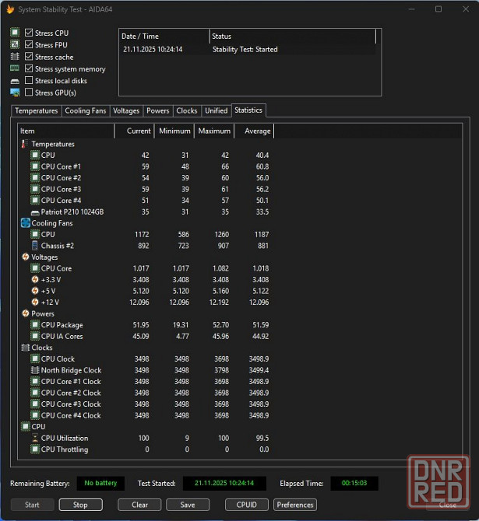Viewport: 479px width, 521px height.
Task: Click the Temperatures thermometer icon in list
Action: (24, 144)
